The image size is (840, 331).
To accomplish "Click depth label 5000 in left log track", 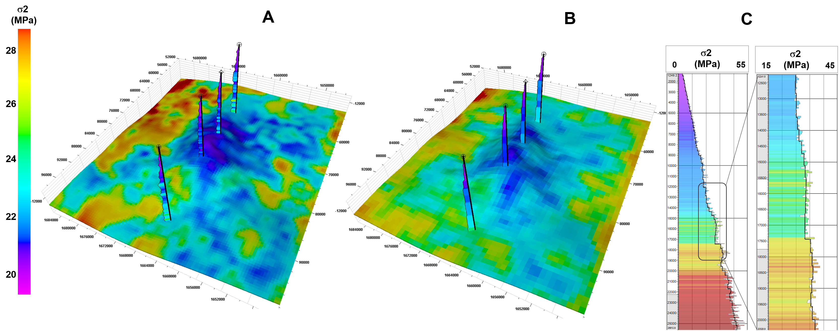I will pos(672,113).
